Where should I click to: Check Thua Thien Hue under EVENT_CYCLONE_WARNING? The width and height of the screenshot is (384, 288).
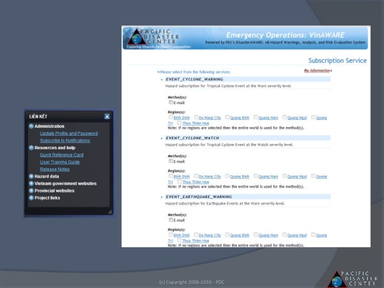point(179,122)
